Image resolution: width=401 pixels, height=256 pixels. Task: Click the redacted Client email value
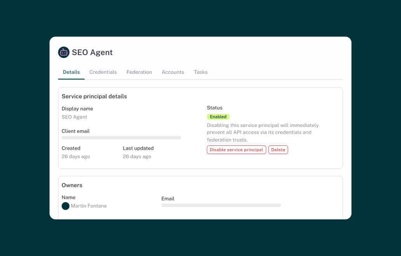(x=122, y=138)
